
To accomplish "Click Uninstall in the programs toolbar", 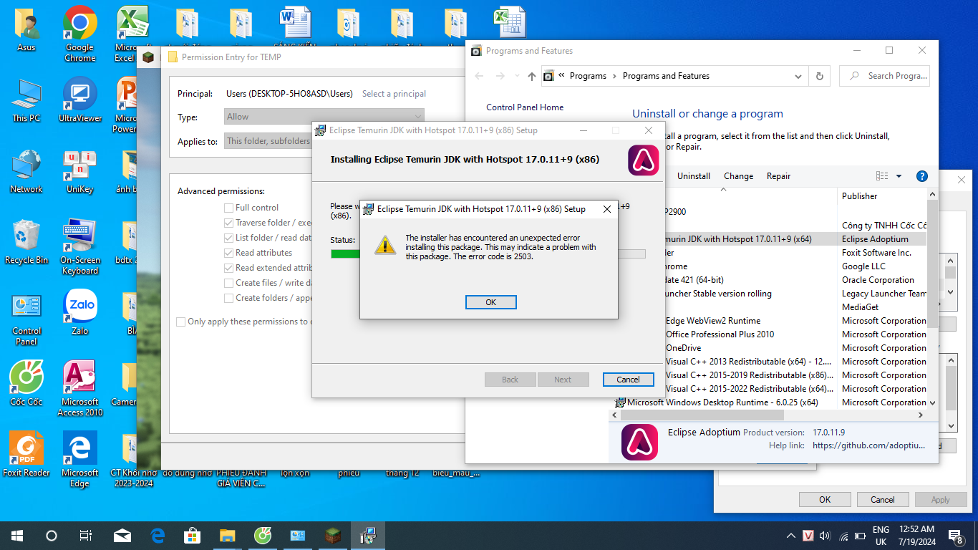I will (x=694, y=176).
